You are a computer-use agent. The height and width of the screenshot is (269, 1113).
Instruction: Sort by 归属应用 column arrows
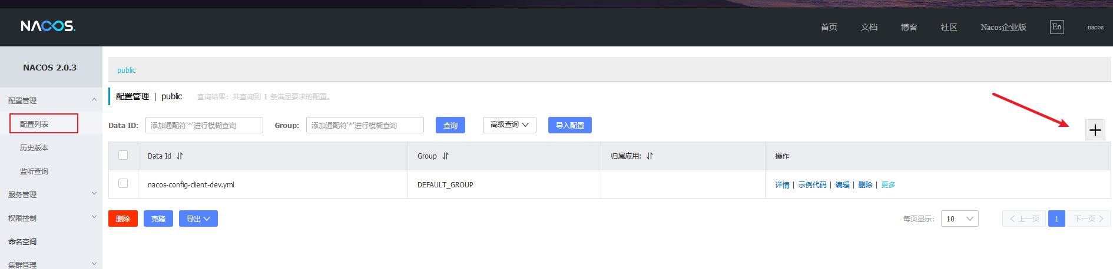[x=650, y=156]
